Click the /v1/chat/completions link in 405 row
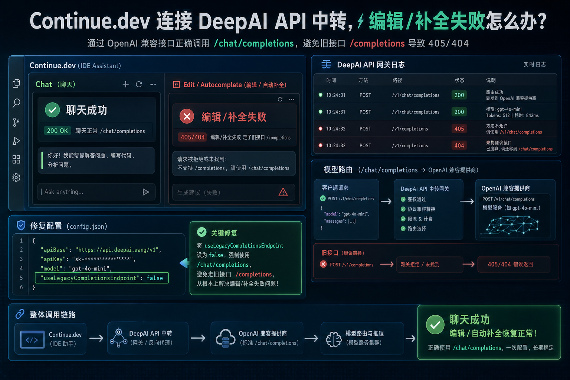The height and width of the screenshot is (380, 570). tap(521, 132)
